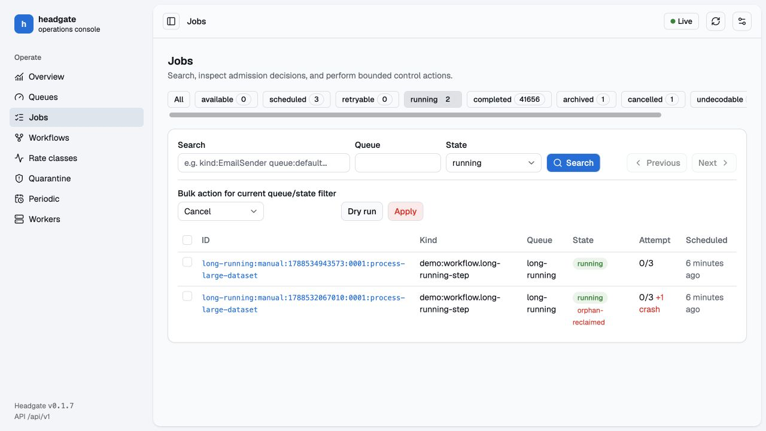
Task: Click the Jobs list icon in sidebar
Action: click(x=19, y=117)
